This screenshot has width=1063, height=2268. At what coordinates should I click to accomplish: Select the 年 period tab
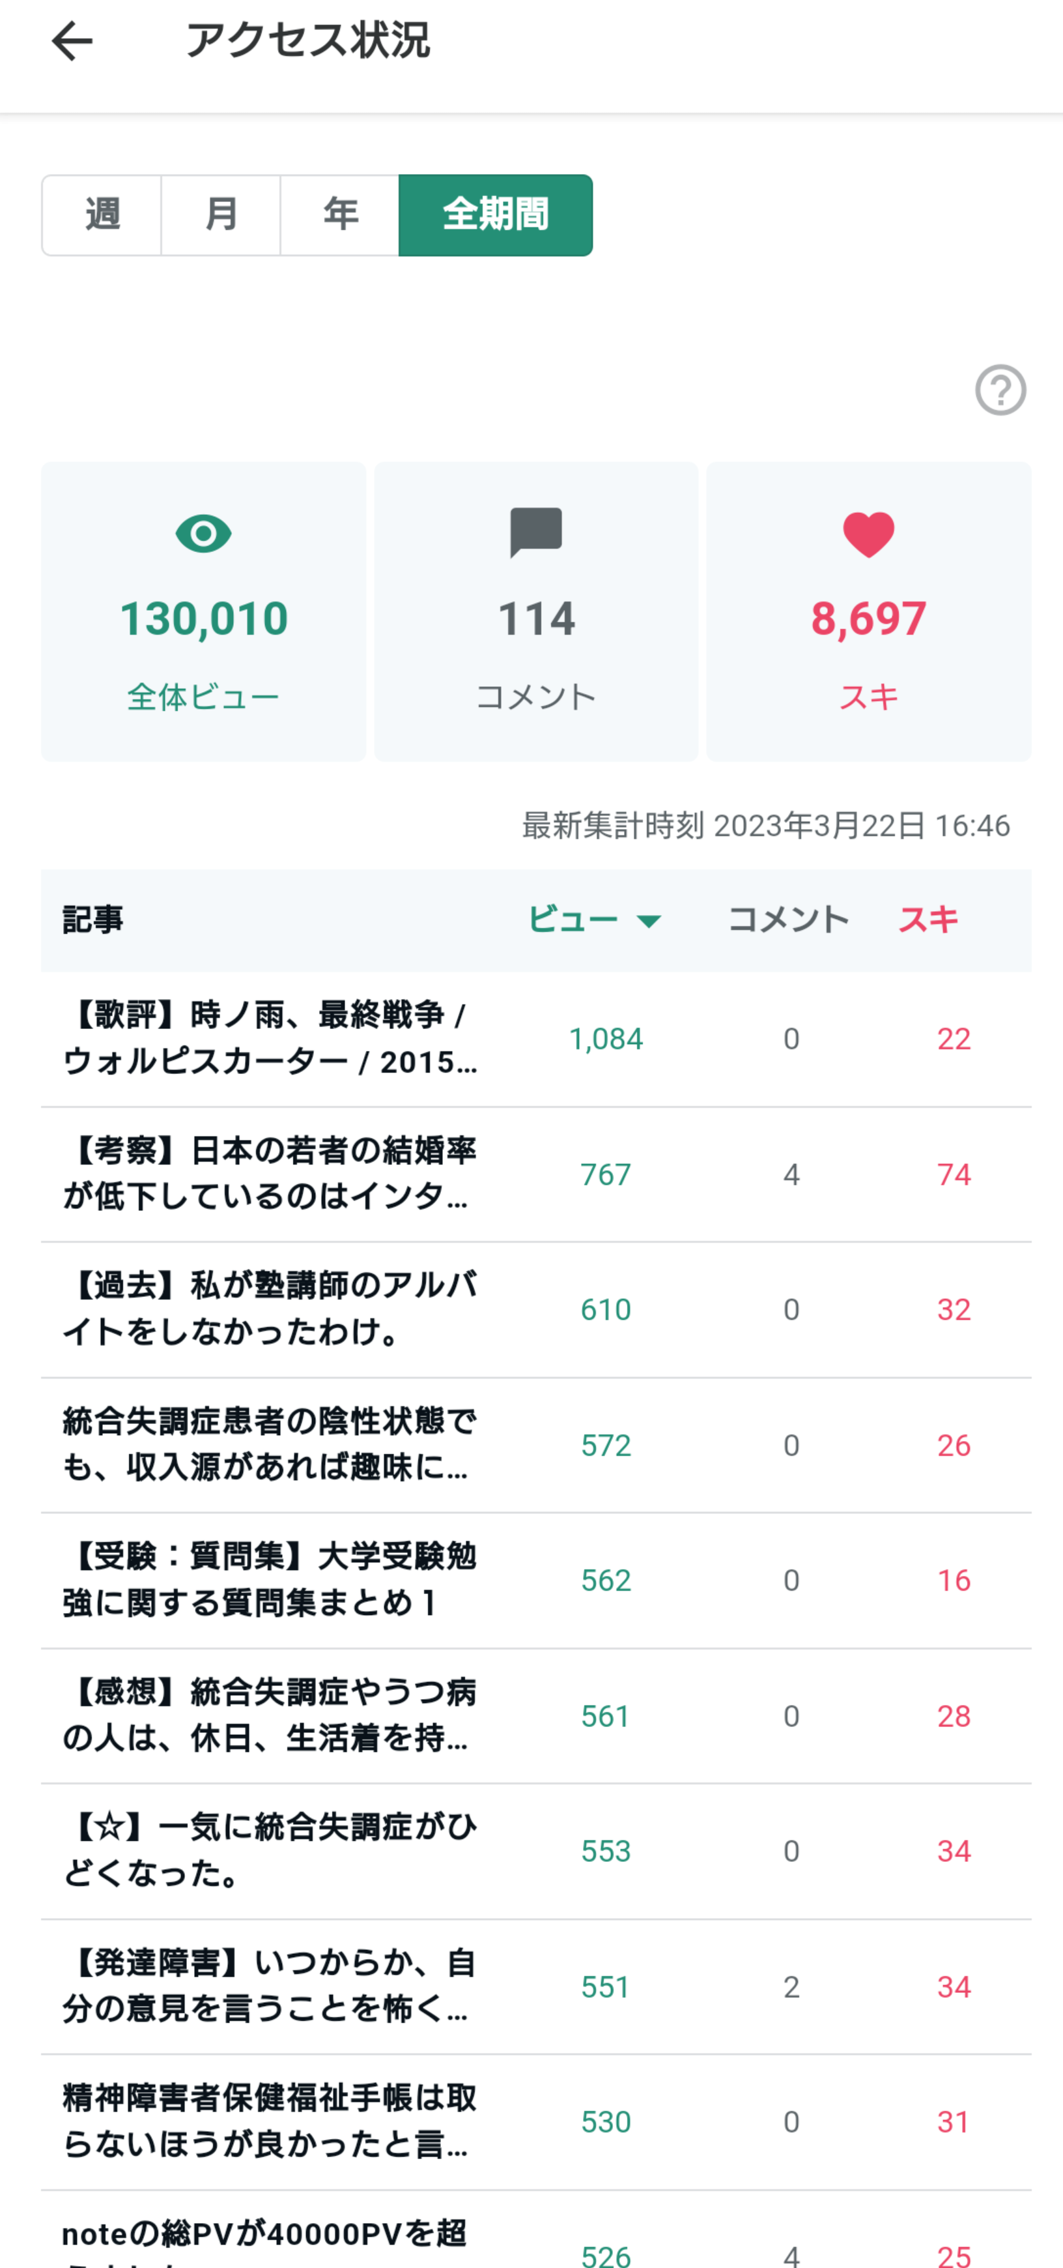coord(339,215)
